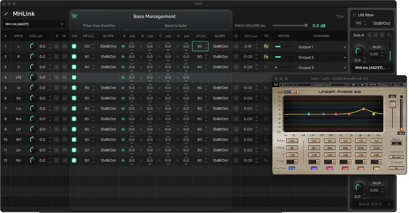Mute the LFE channel
The height and width of the screenshot is (213, 409).
[x=65, y=77]
